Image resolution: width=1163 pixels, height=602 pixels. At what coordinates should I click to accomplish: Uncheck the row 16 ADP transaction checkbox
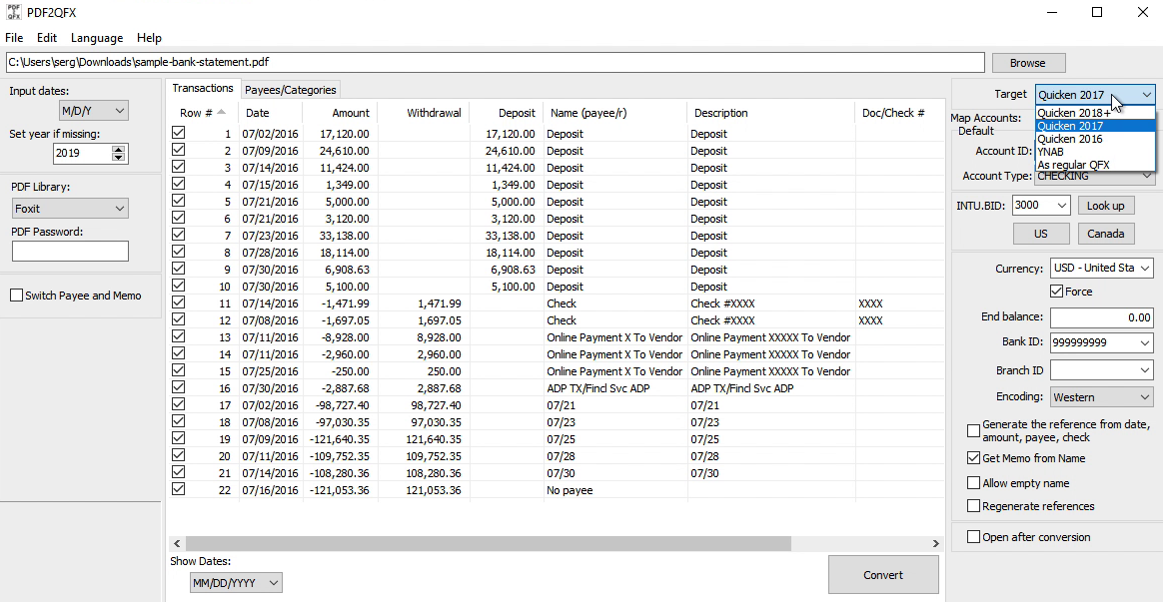point(178,387)
